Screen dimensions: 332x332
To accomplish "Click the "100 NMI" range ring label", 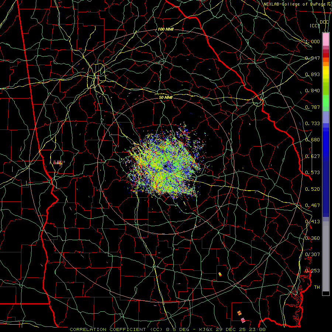I will (166, 29).
